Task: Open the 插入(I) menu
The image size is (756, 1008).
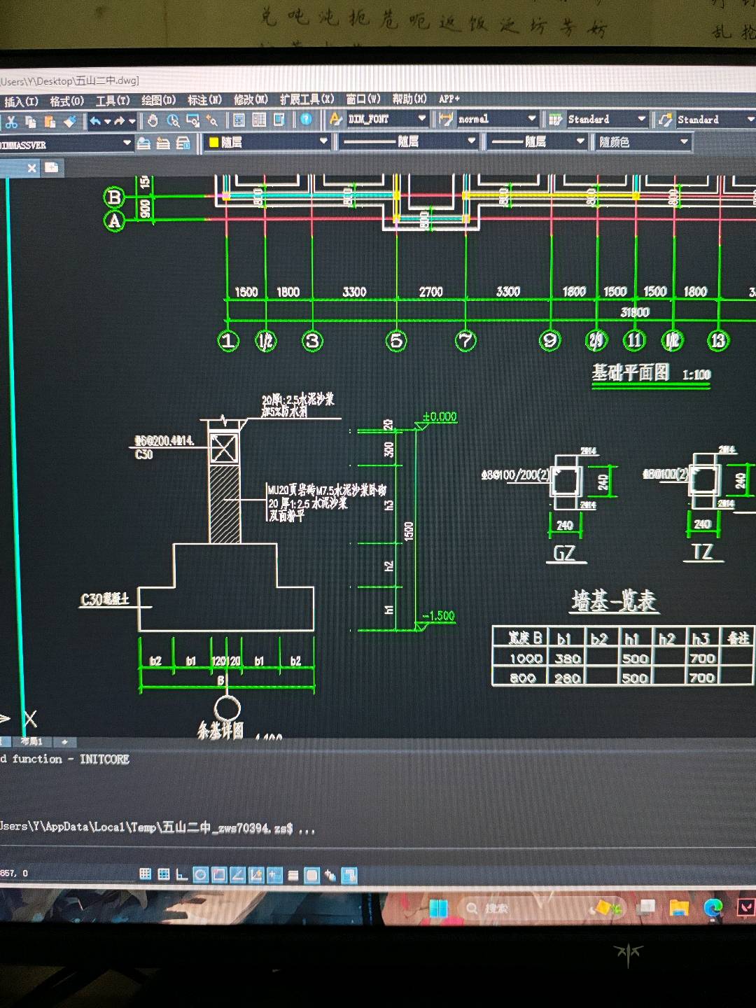Action: click(x=21, y=101)
